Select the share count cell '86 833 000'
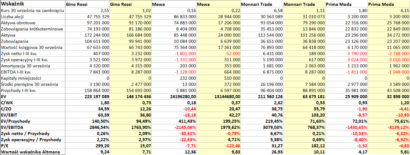Image resolution: width=410 pixels, height=155 pixels. coord(174,17)
